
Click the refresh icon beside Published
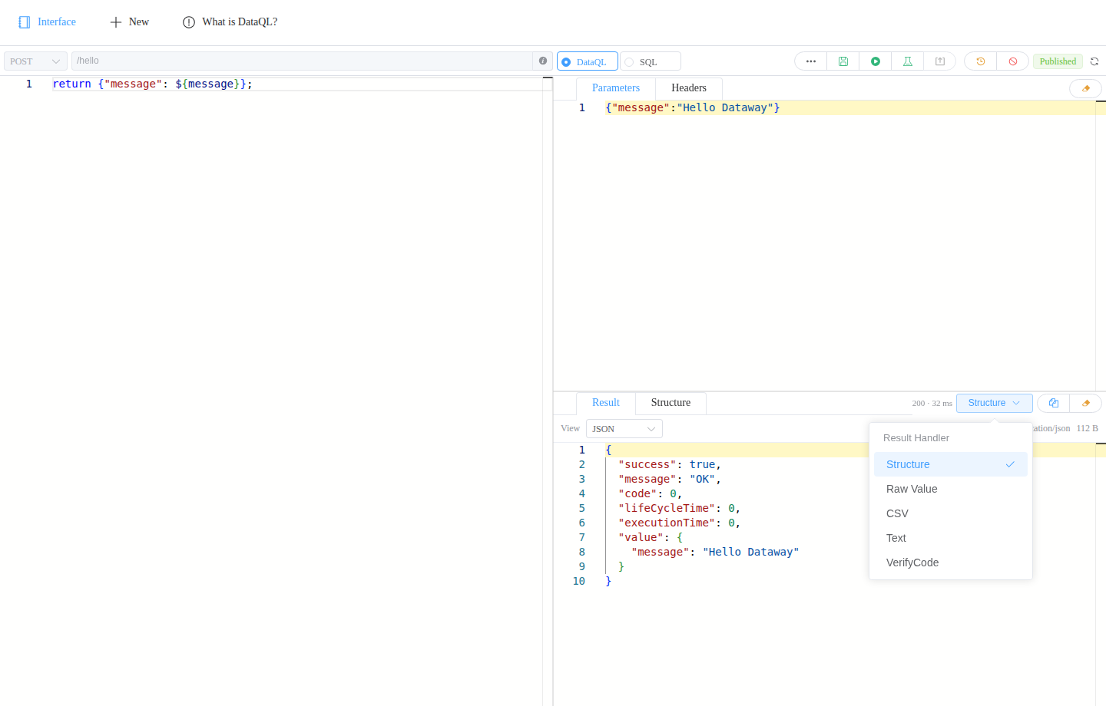1094,61
